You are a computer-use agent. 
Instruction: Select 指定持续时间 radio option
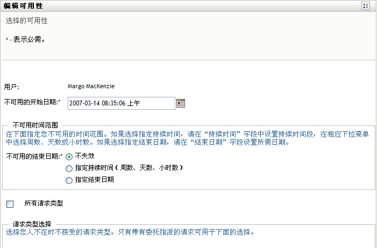pos(69,168)
